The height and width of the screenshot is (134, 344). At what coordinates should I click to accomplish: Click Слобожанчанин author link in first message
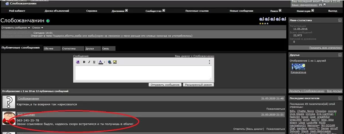(28, 98)
